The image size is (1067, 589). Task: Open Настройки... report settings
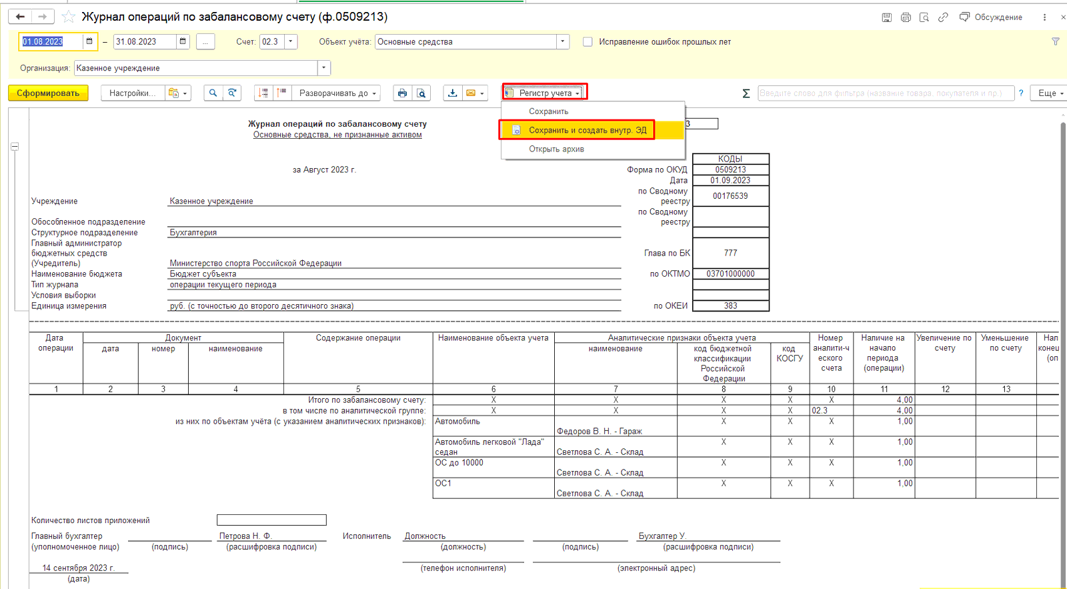pyautogui.click(x=132, y=93)
